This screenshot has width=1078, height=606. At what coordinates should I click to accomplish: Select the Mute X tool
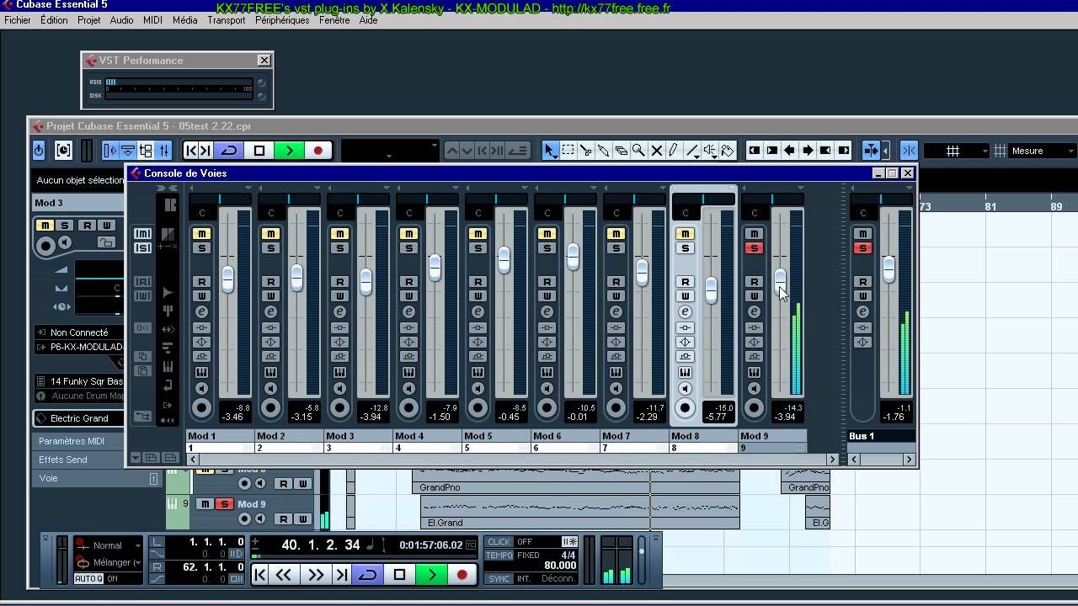point(657,151)
